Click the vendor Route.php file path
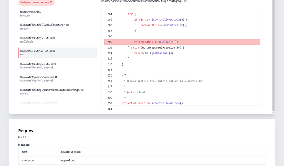Screen dimensions: 284x166 (x=141, y=1)
